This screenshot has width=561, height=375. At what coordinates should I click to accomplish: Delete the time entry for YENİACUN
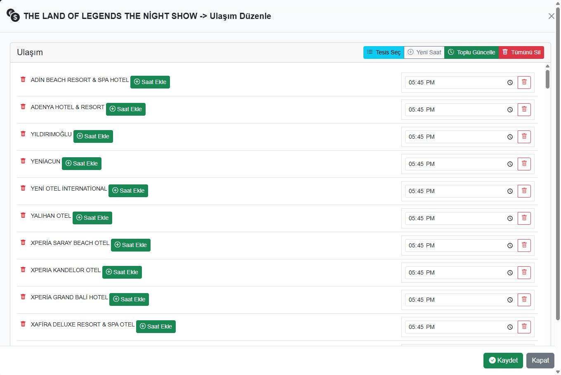524,164
